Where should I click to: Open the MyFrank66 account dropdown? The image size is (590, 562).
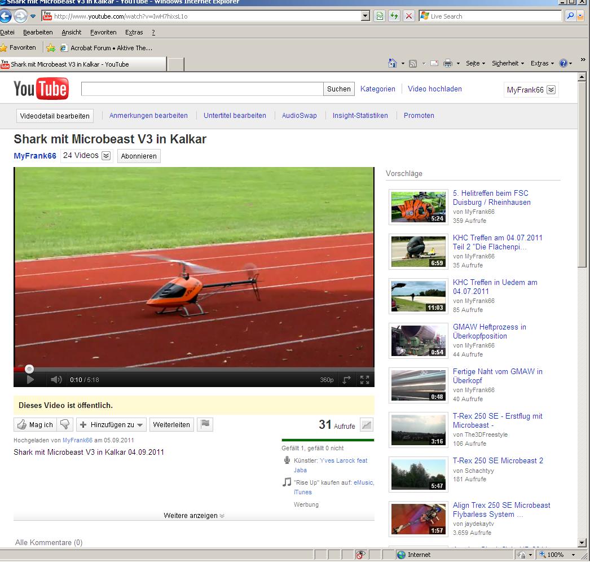(x=530, y=90)
